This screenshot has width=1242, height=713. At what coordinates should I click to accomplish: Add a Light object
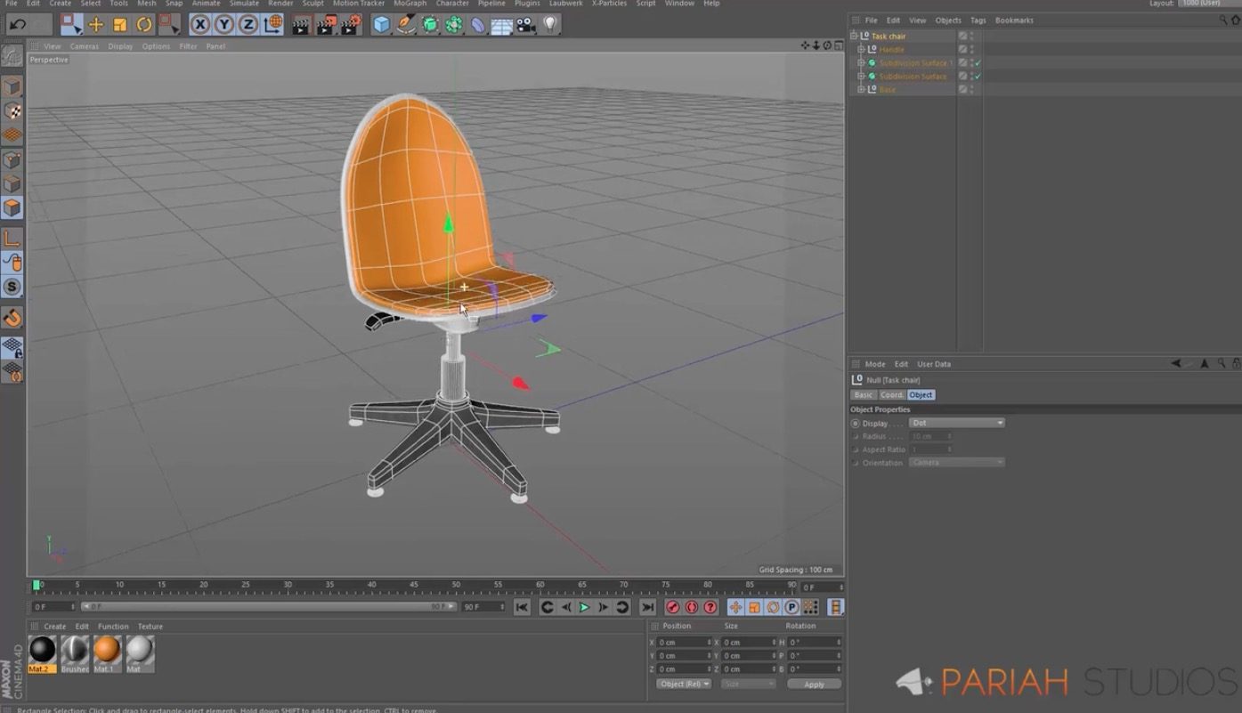(550, 25)
